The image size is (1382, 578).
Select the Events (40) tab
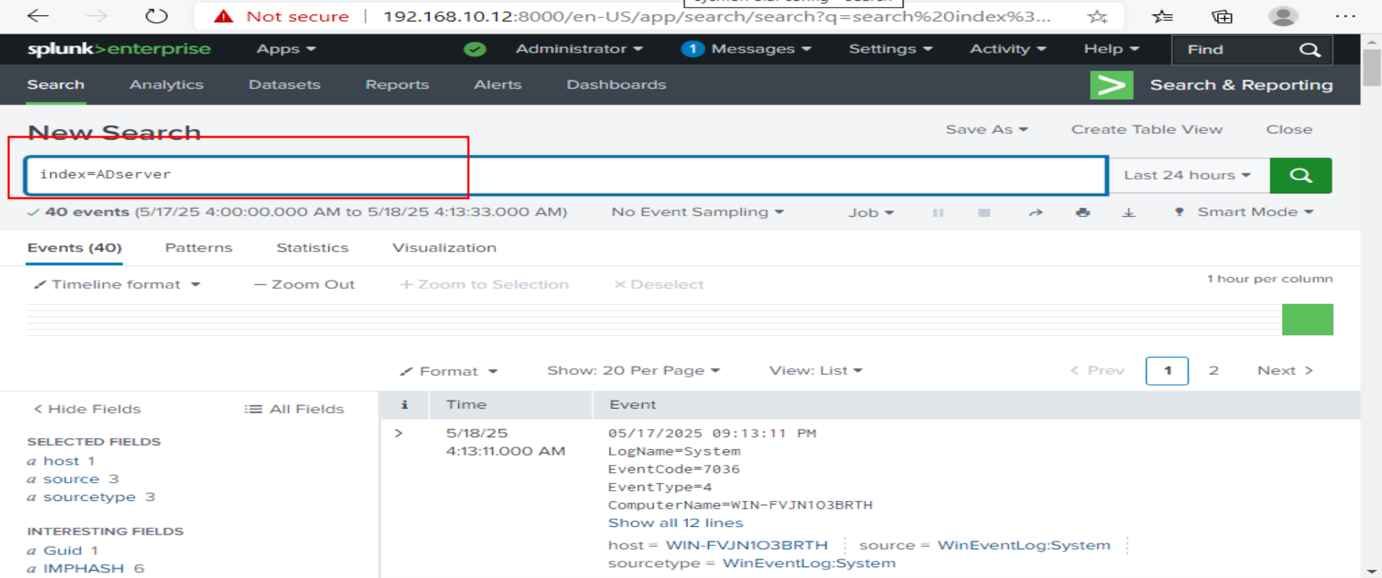coord(74,248)
